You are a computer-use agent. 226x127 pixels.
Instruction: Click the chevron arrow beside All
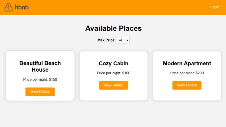127,40
